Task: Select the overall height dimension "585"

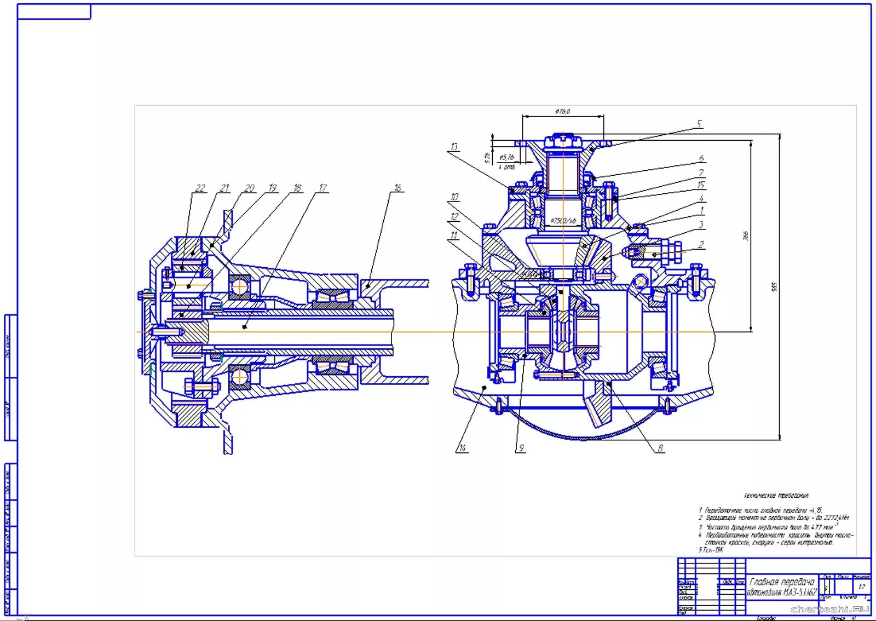Action: pos(775,286)
